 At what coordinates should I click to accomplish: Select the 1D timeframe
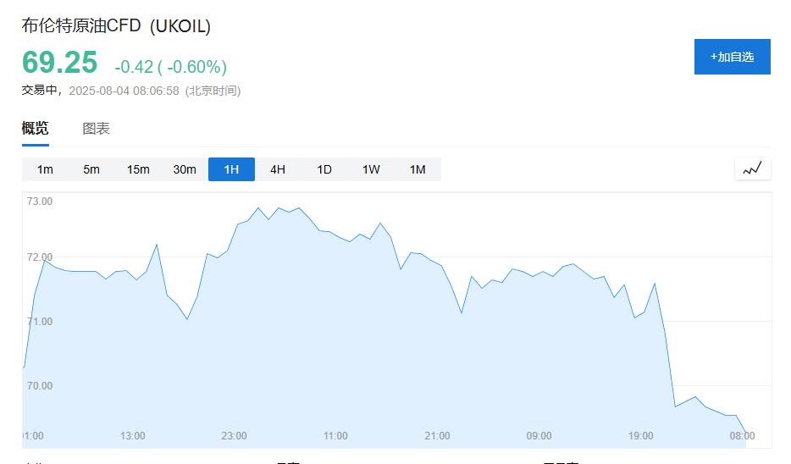pos(324,169)
